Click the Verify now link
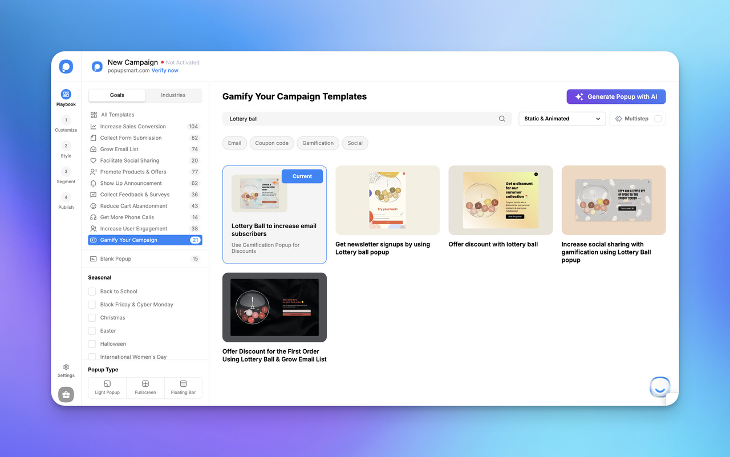 point(164,70)
